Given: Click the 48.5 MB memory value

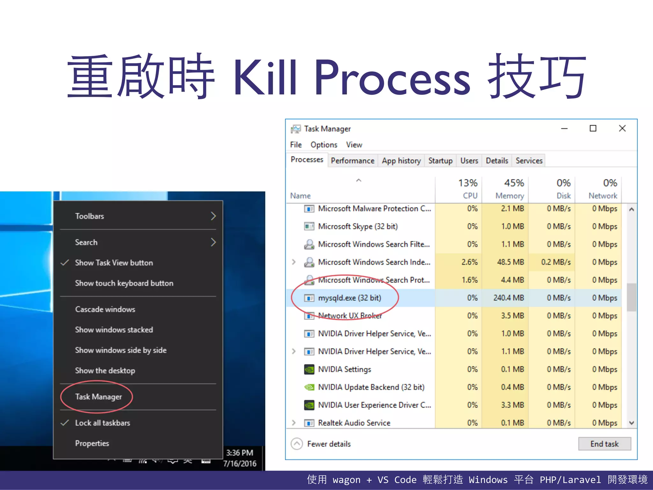Looking at the screenshot, I should [x=510, y=262].
